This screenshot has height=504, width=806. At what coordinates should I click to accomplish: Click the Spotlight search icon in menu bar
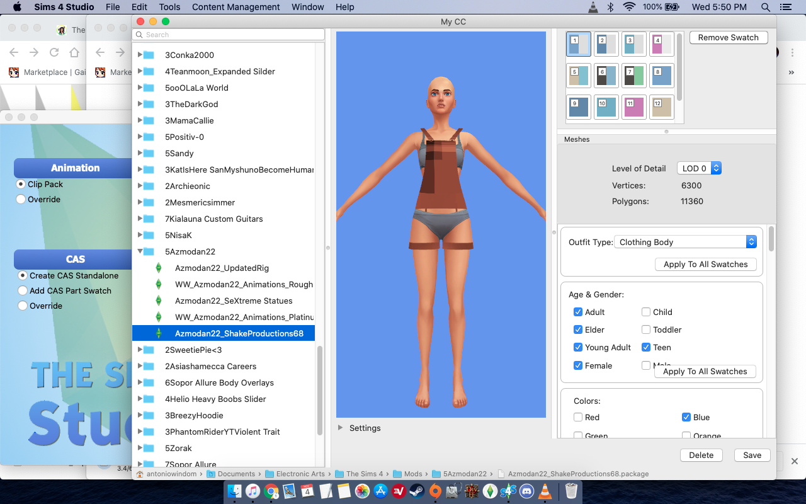pos(766,7)
